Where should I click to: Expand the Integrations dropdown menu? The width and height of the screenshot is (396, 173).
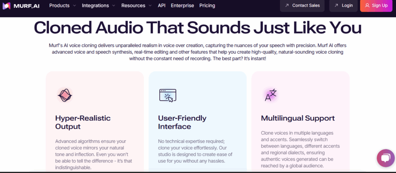(x=98, y=6)
